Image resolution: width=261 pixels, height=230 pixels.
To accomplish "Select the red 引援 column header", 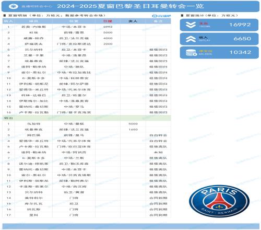I will (x=108, y=21).
